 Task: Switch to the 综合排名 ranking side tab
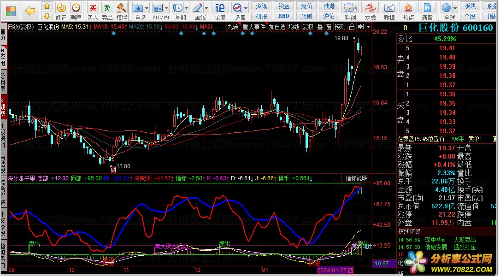(x=3, y=192)
